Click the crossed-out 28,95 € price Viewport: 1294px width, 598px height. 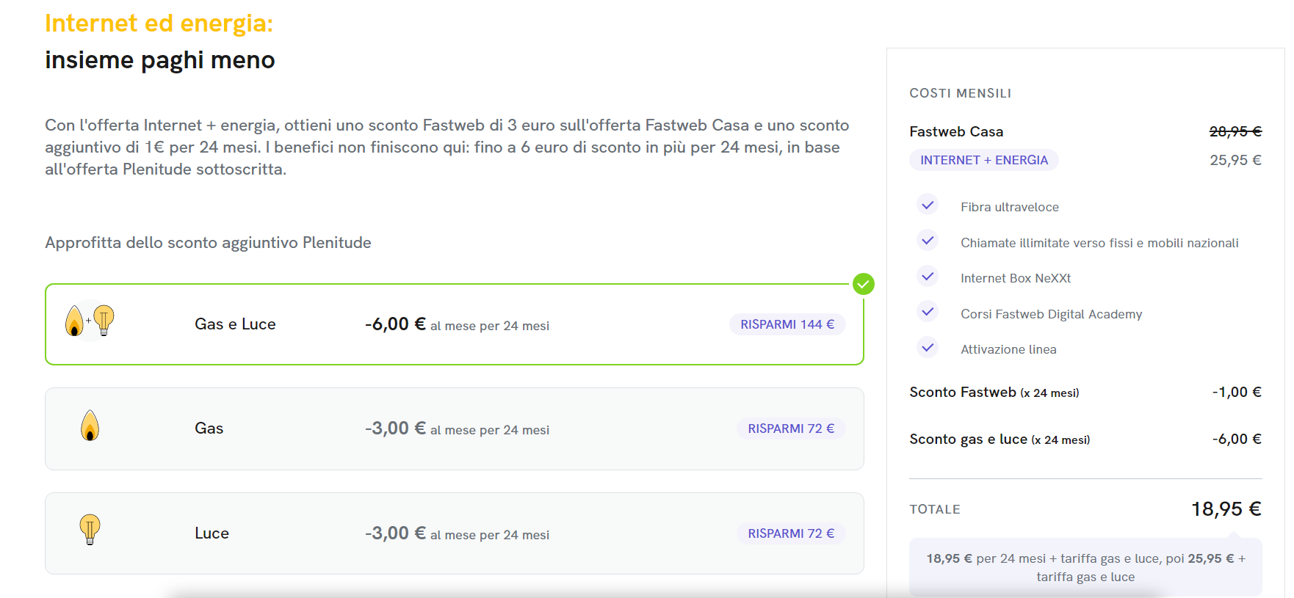pyautogui.click(x=1235, y=131)
